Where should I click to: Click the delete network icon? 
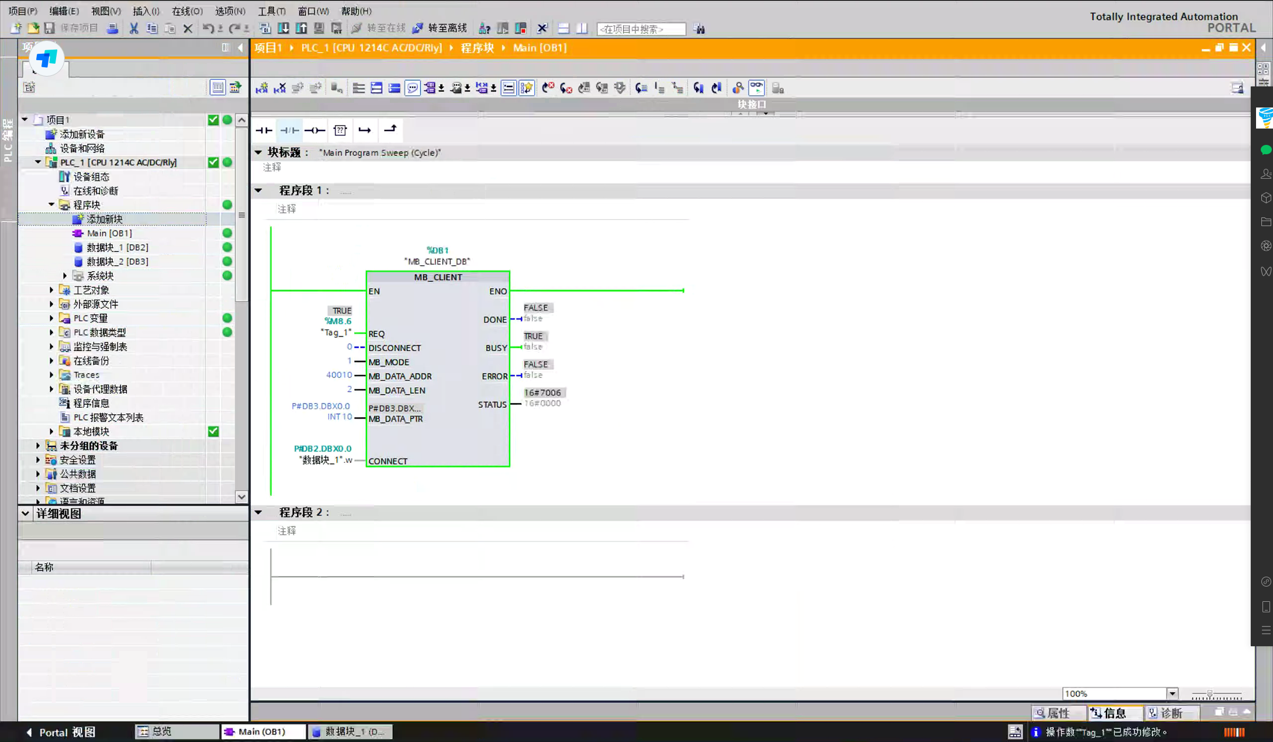(x=280, y=88)
